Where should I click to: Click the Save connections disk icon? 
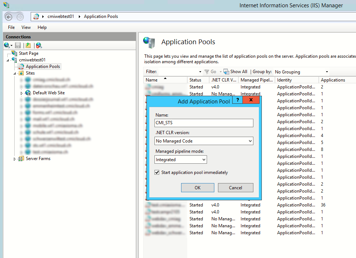pos(18,45)
